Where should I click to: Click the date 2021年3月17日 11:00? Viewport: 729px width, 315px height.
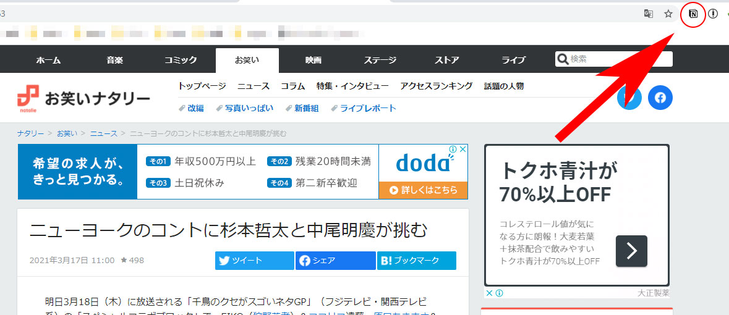point(72,261)
